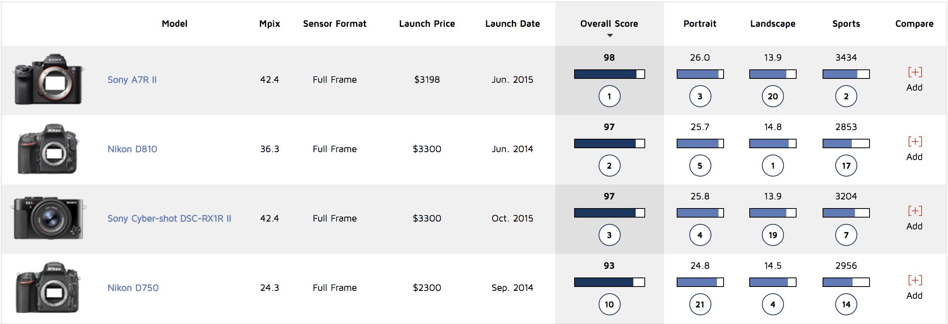Viewport: 948px width, 324px height.
Task: Sort the table by Launch Date header
Action: tap(512, 24)
